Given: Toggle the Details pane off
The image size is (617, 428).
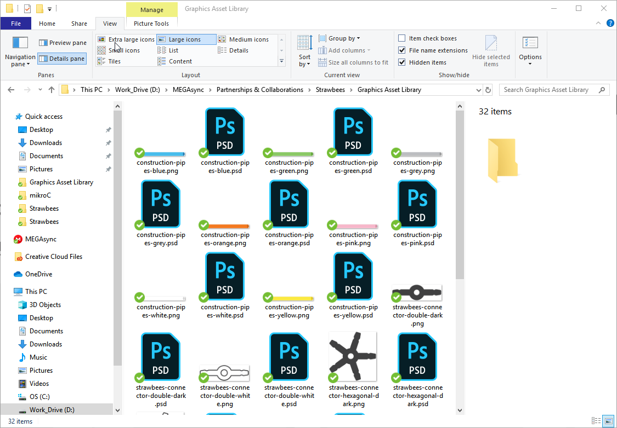Looking at the screenshot, I should [62, 59].
